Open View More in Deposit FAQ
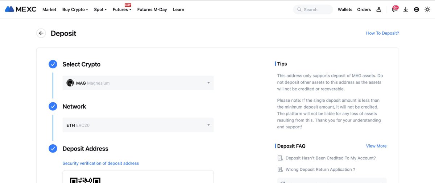 pyautogui.click(x=376, y=146)
